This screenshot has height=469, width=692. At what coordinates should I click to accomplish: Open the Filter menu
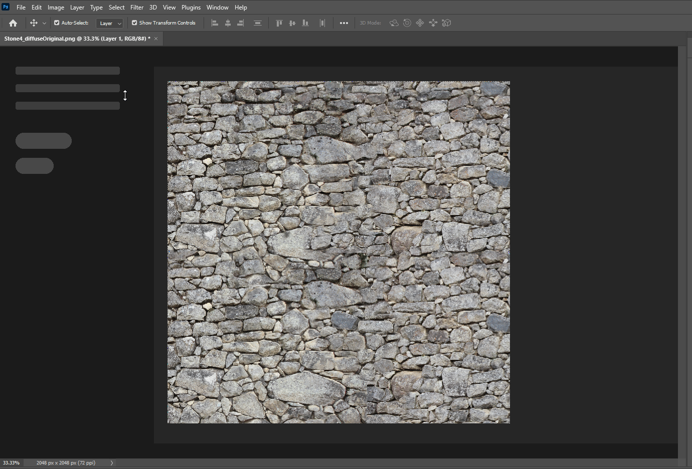point(137,8)
